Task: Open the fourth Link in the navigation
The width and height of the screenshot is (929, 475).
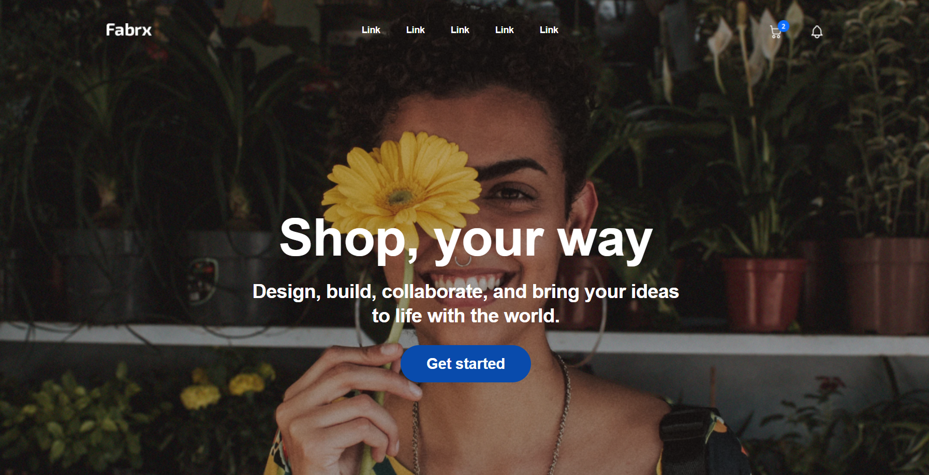Action: tap(504, 30)
